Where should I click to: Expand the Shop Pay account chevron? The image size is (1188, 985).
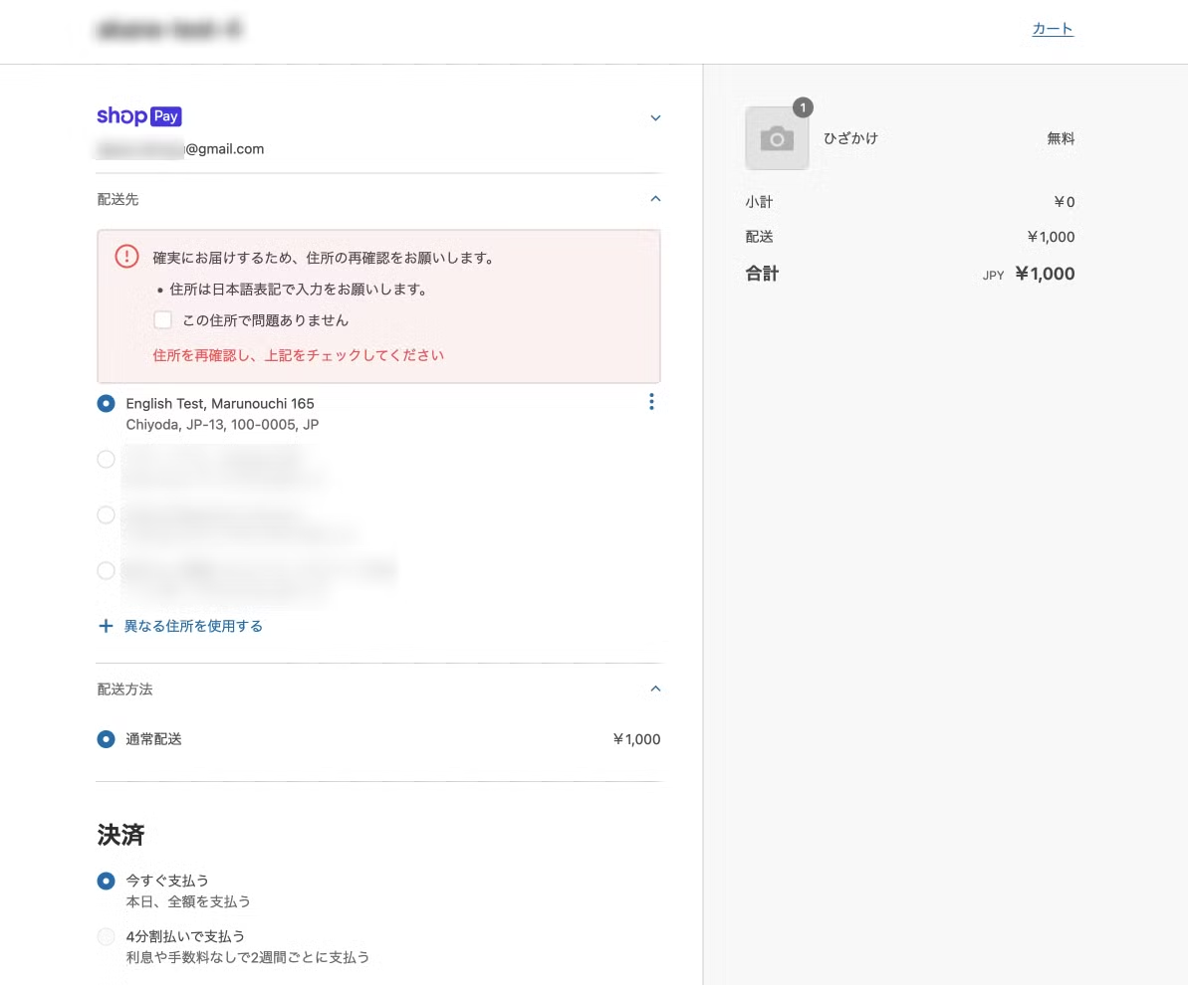[x=655, y=118]
